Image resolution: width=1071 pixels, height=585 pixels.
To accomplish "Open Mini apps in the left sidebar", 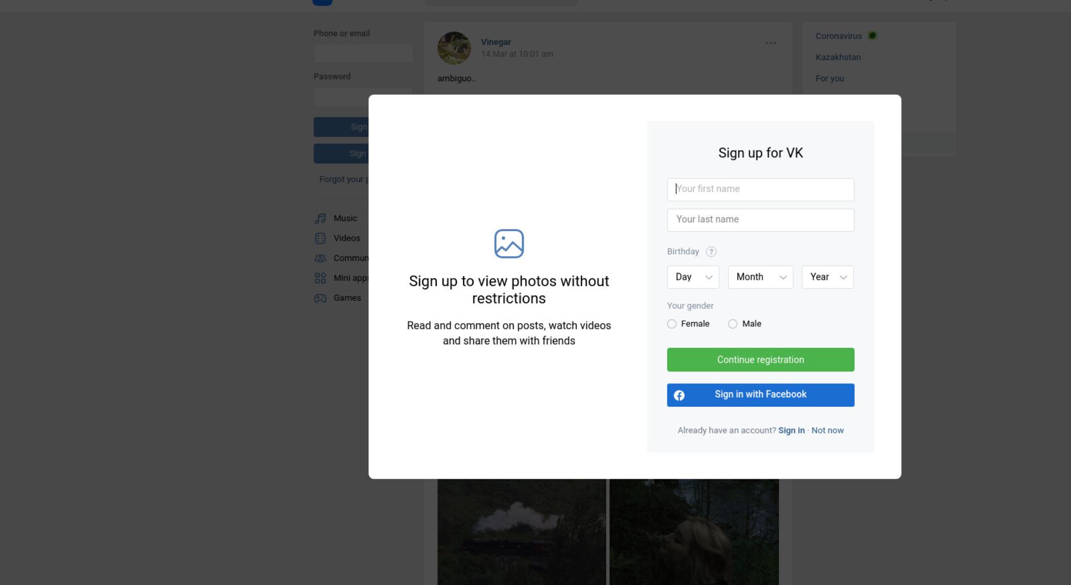I will point(341,278).
